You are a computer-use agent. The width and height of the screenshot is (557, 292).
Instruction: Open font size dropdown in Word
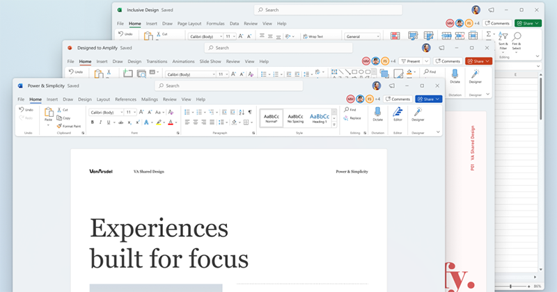[x=134, y=112]
